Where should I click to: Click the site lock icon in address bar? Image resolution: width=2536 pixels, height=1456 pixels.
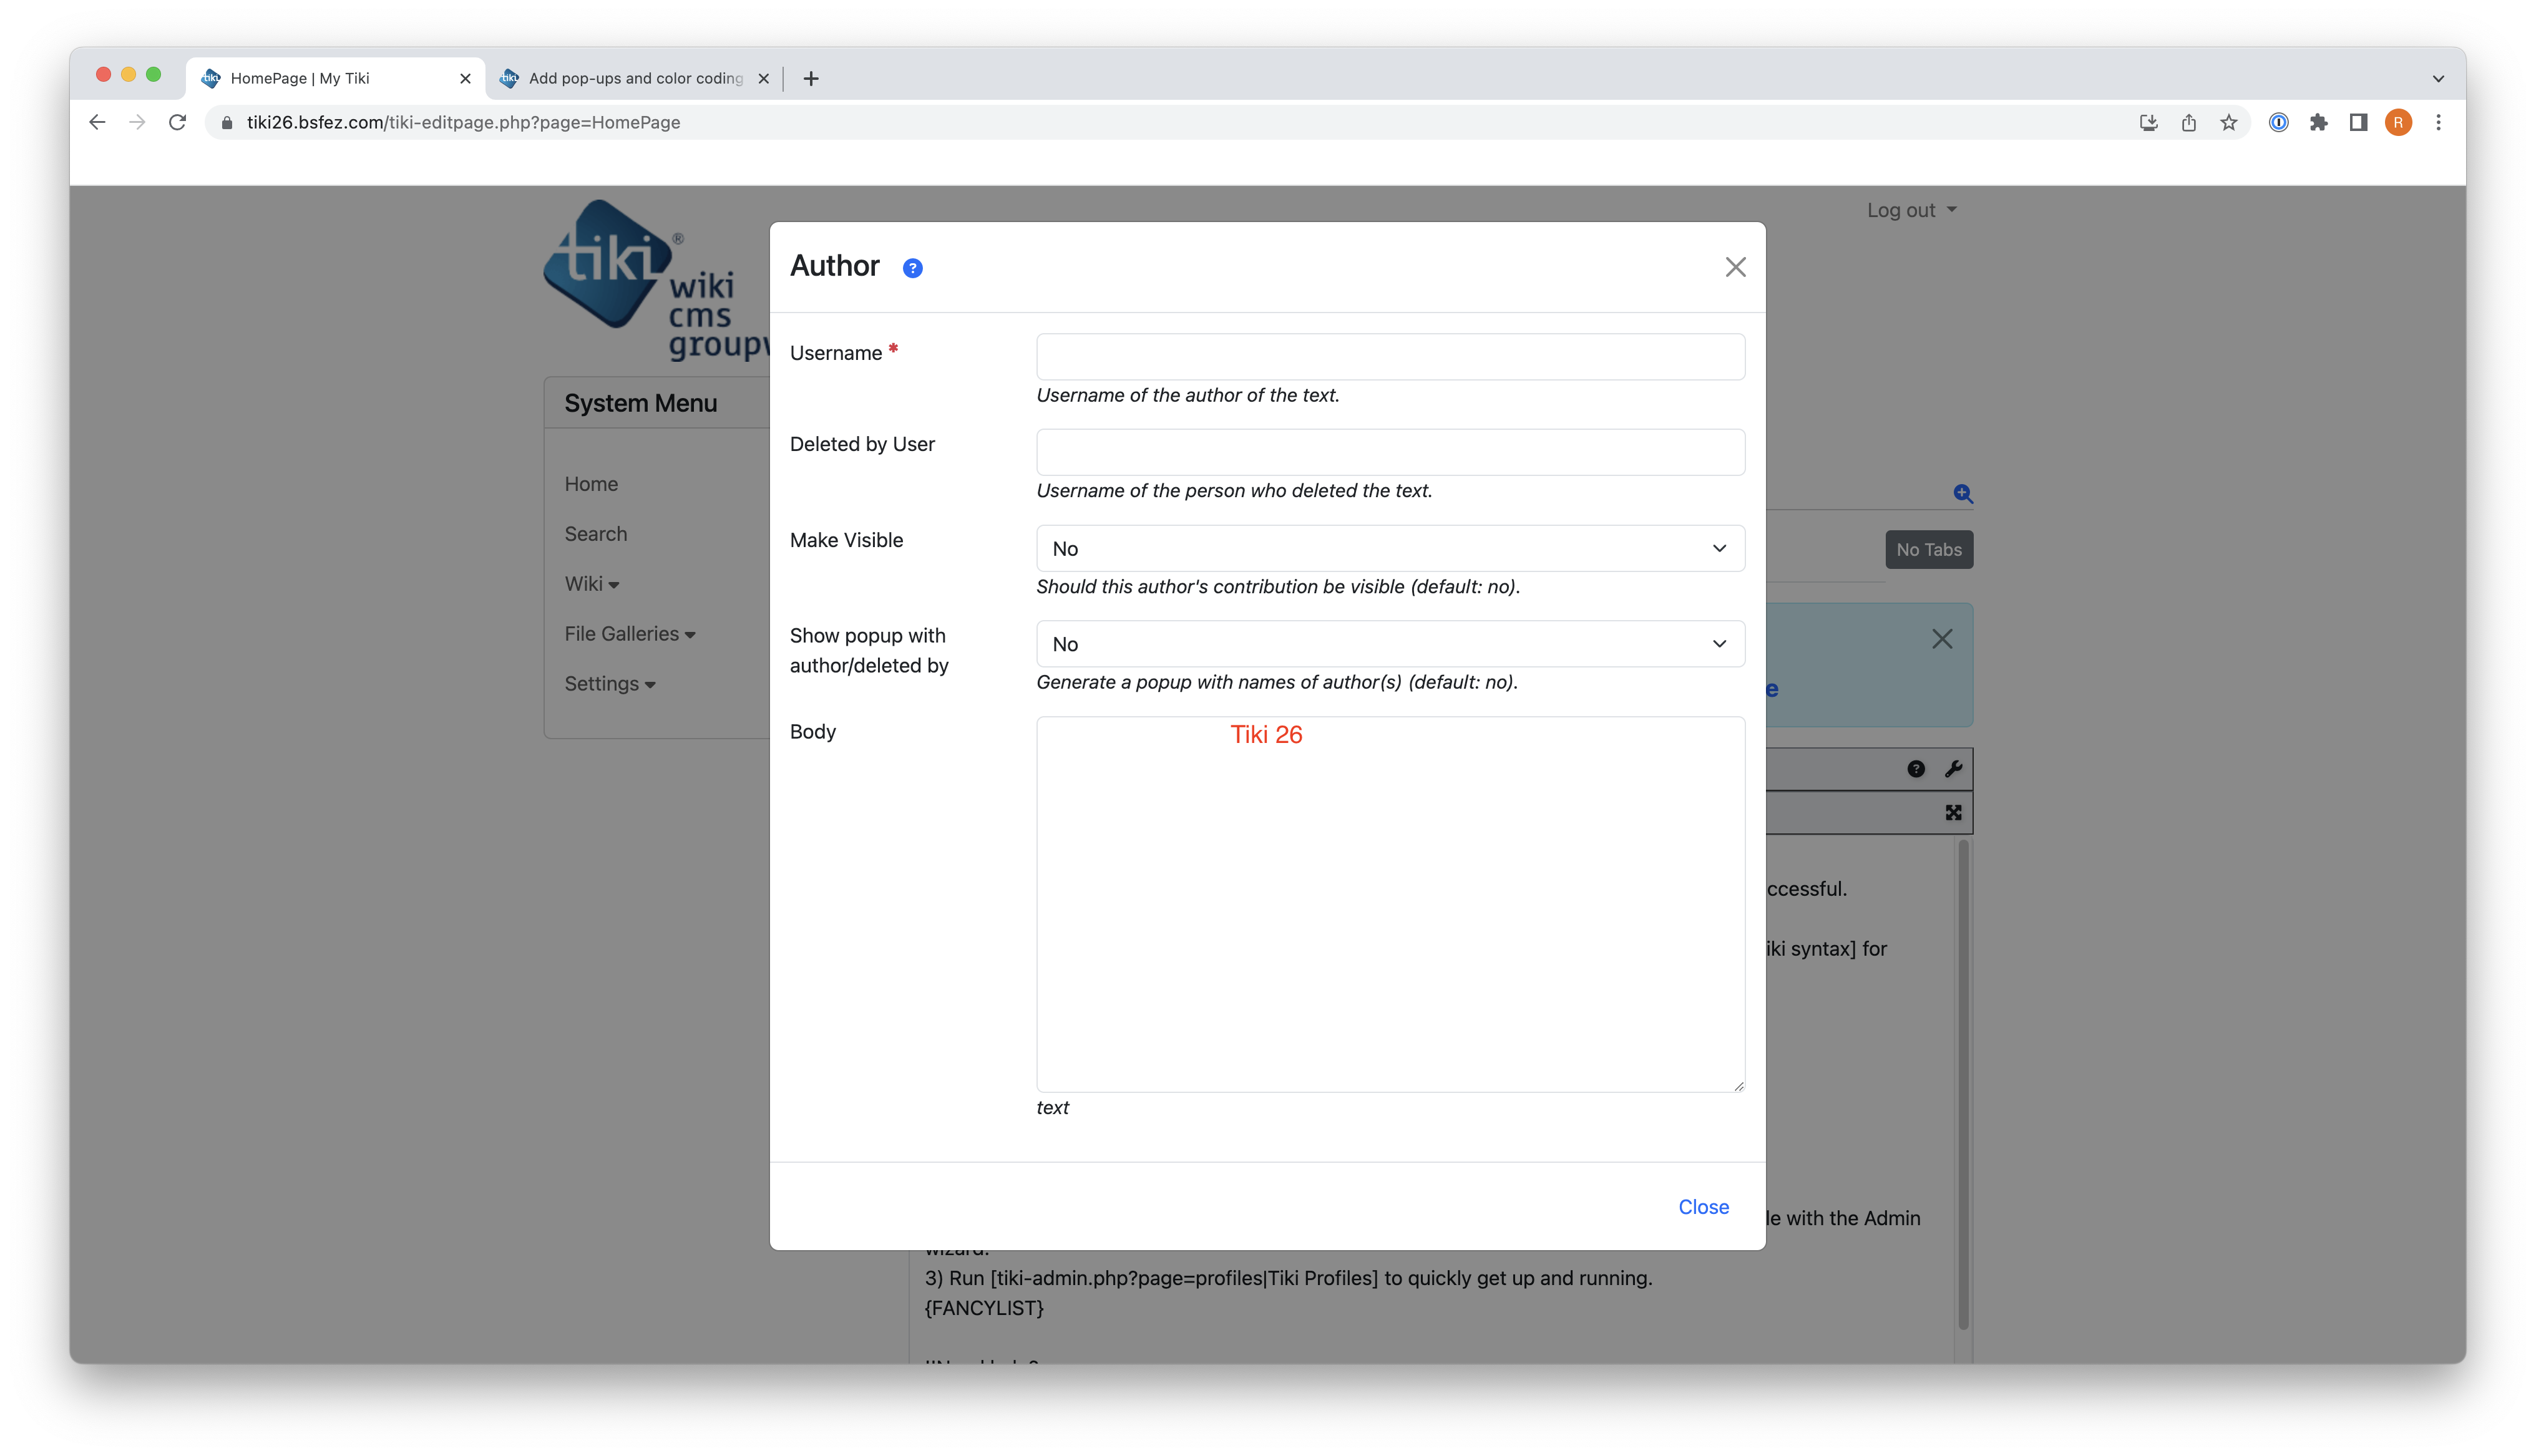click(227, 122)
